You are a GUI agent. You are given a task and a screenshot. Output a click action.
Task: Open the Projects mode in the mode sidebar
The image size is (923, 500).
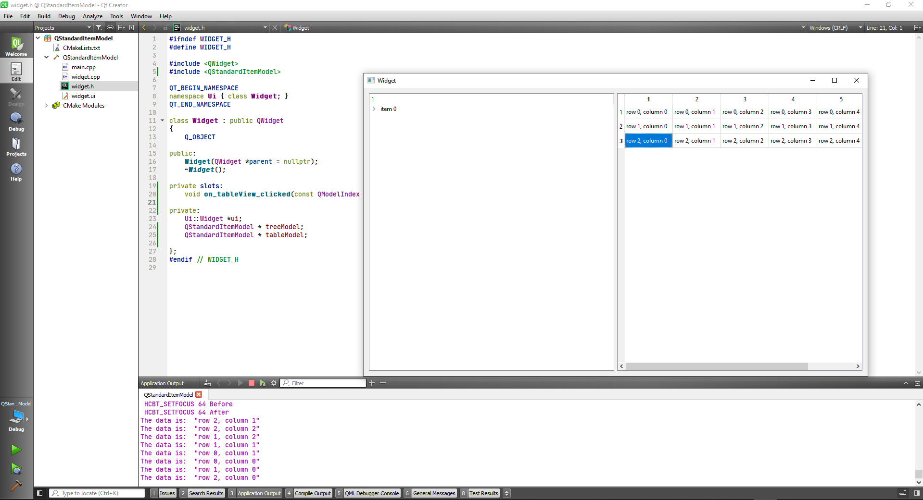click(x=16, y=146)
